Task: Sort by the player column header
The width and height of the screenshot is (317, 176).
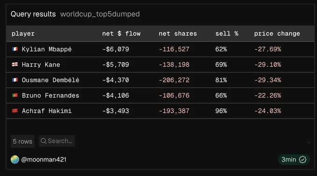Action: [23, 34]
